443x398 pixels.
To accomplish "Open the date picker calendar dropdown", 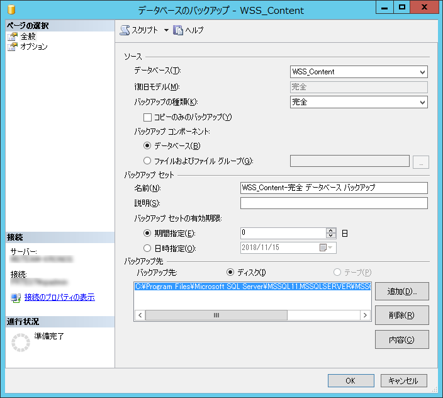I will [327, 247].
